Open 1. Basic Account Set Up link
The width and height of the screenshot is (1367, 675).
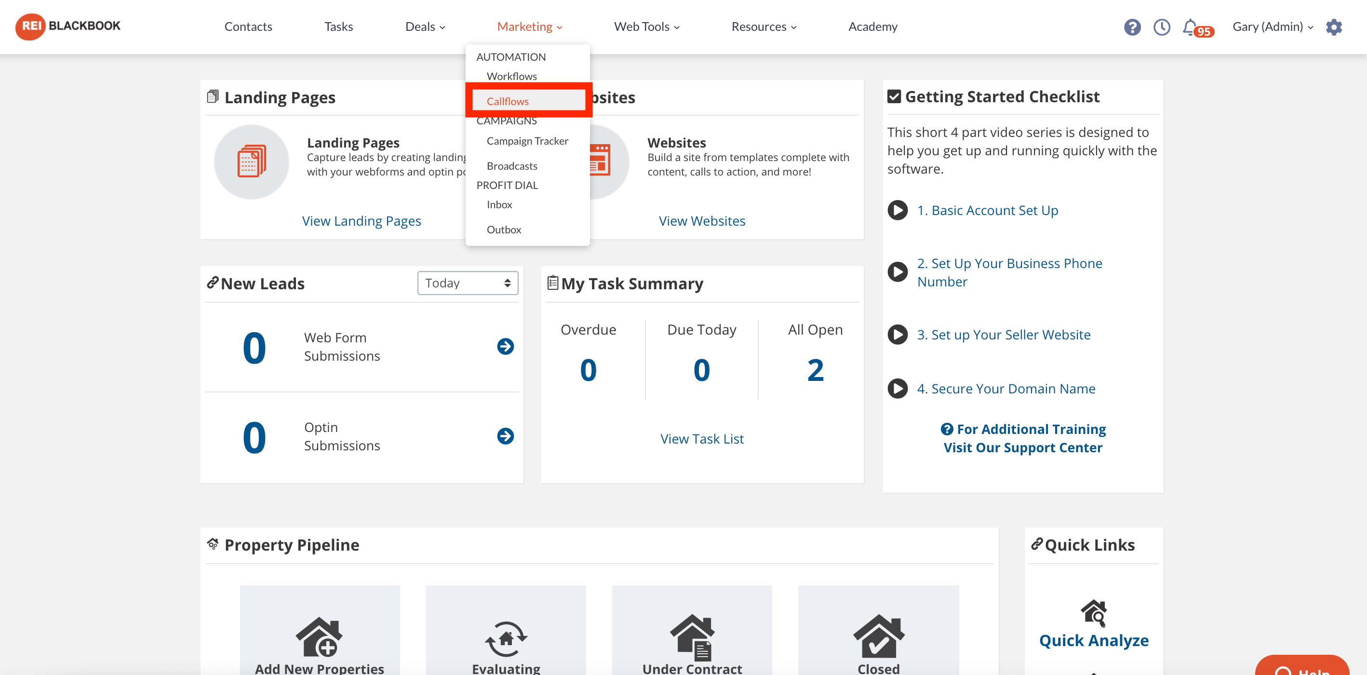[x=987, y=210]
